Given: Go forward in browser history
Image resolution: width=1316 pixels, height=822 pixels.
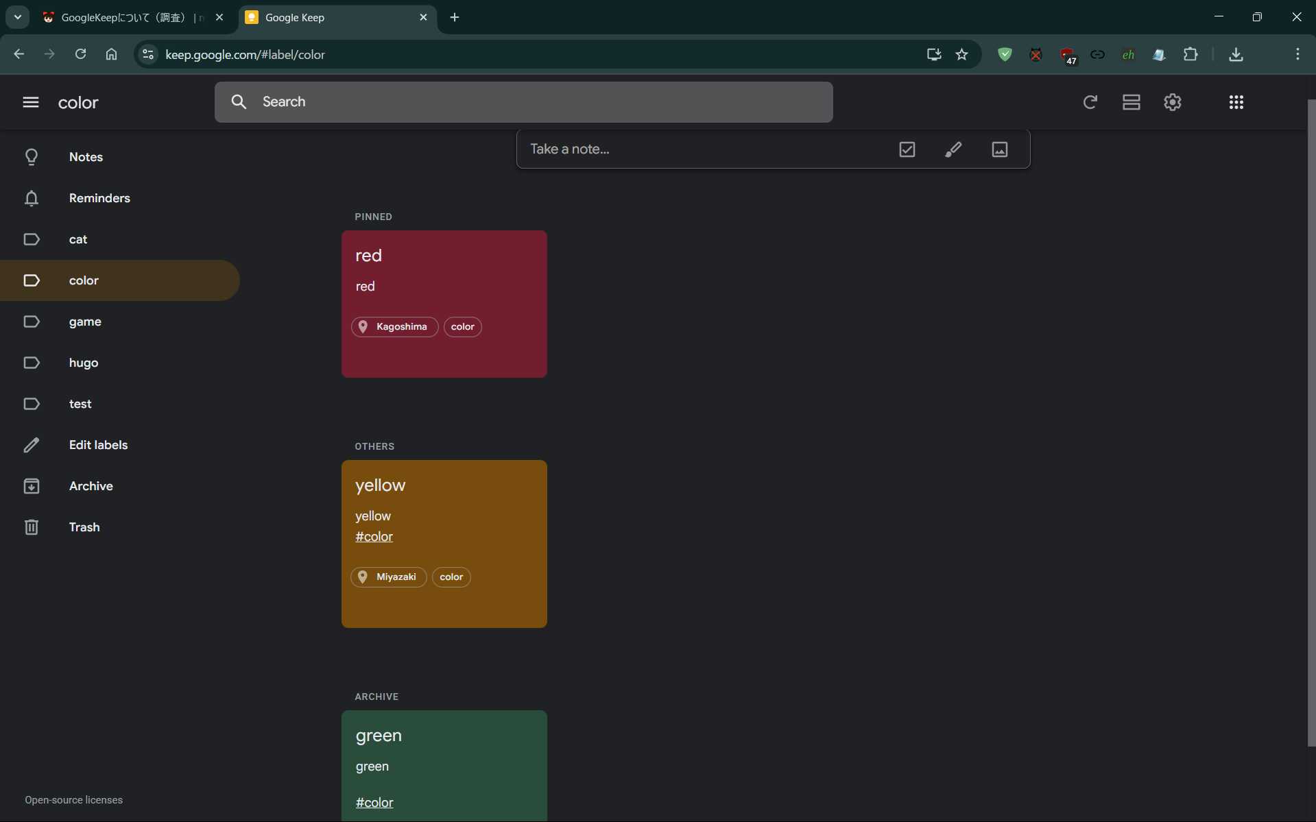Looking at the screenshot, I should [x=49, y=54].
